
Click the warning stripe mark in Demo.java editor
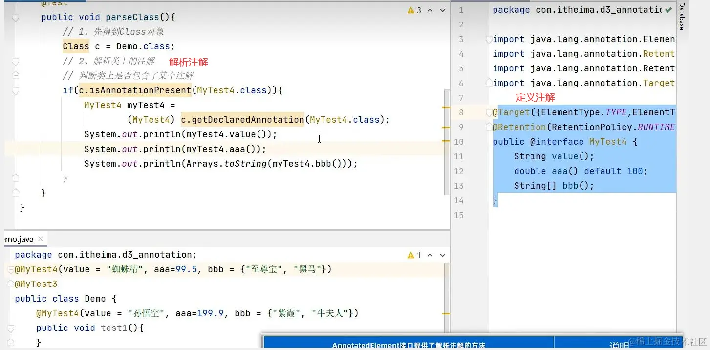(x=446, y=314)
